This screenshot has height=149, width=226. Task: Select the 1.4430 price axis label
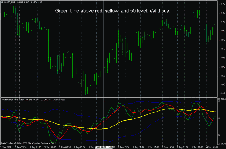click(x=222, y=67)
